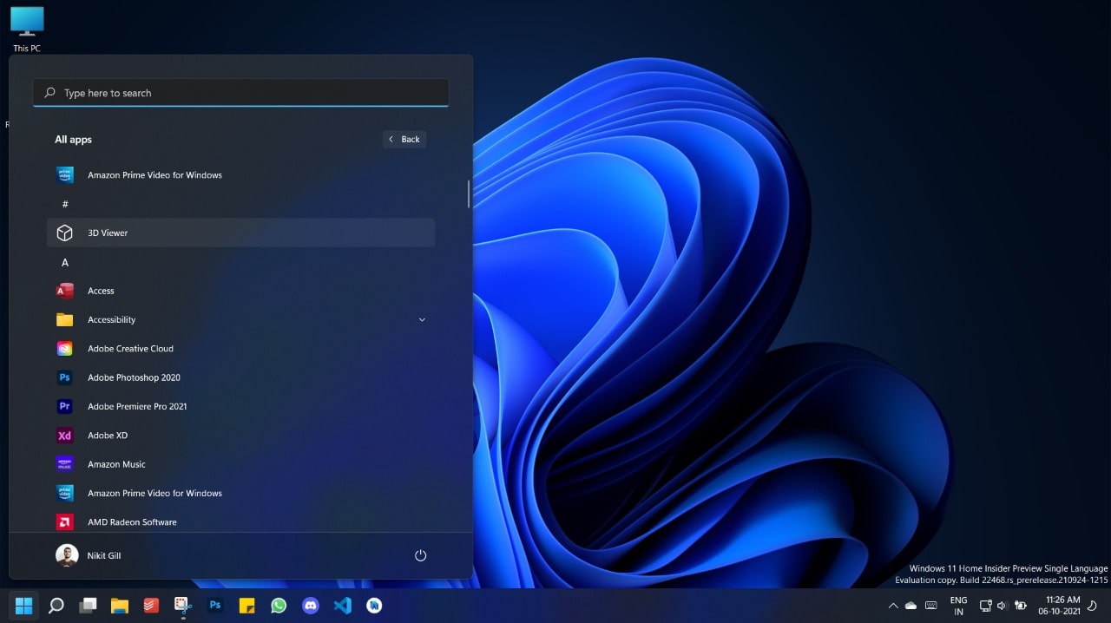This screenshot has height=623, width=1111.
Task: Open Todoist from the taskbar
Action: click(151, 605)
